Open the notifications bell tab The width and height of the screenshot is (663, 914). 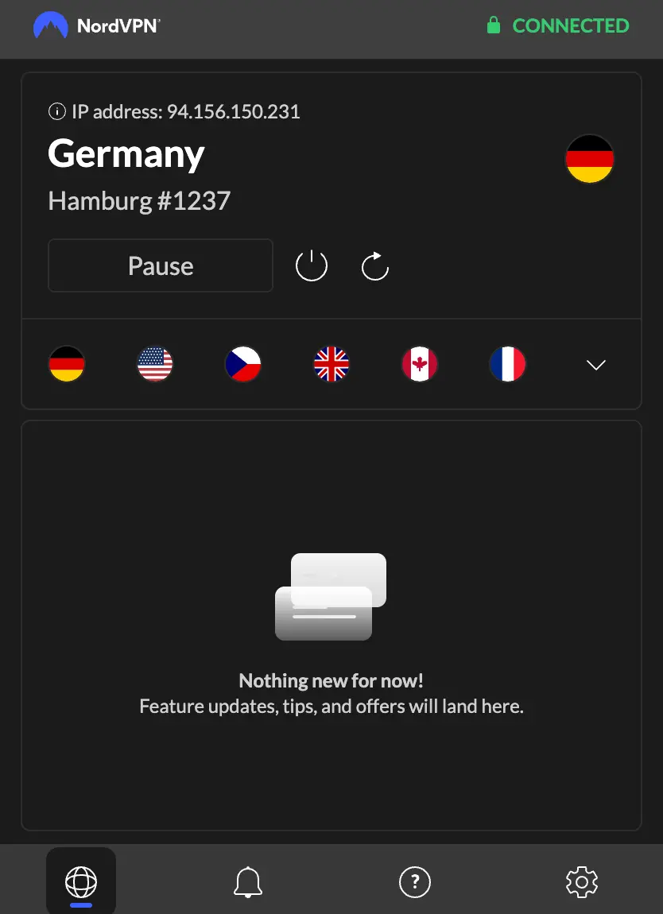248,881
